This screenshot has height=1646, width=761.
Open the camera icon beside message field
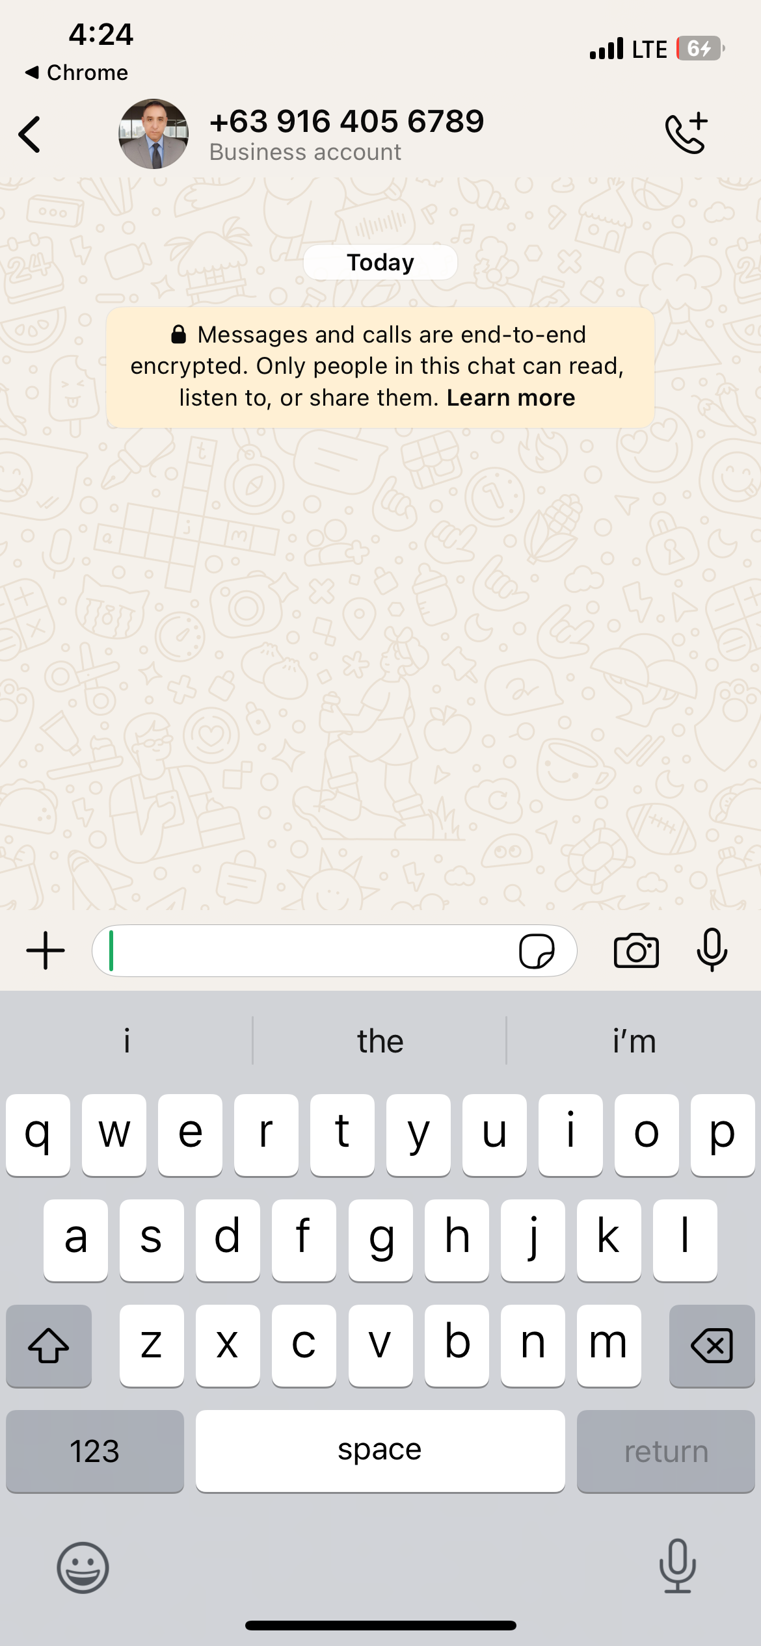(636, 951)
